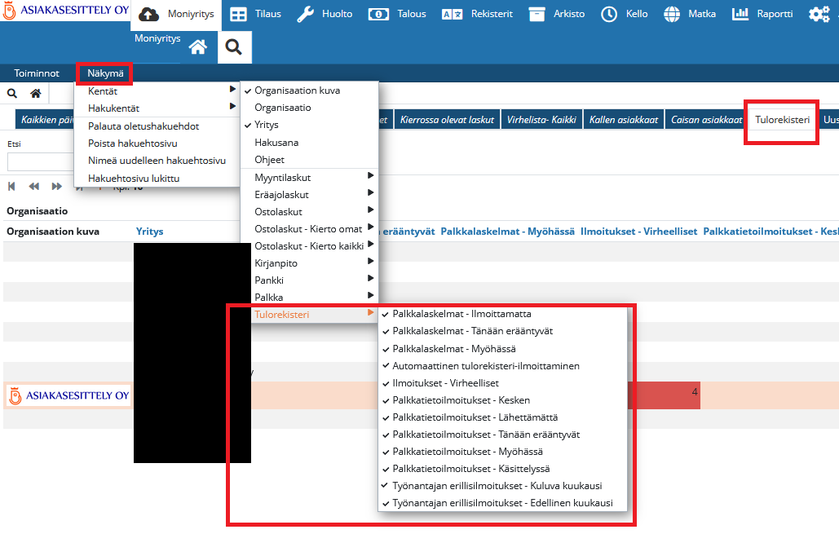839x534 pixels.
Task: Toggle Organisaation kuva field visibility
Action: point(297,90)
